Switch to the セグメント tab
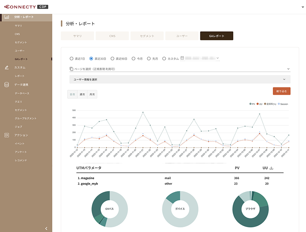This screenshot has width=306, height=232. pyautogui.click(x=147, y=36)
